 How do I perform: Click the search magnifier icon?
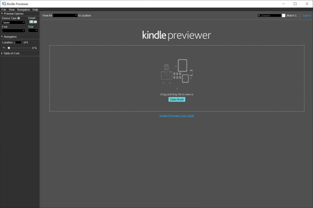pyautogui.click(x=259, y=15)
